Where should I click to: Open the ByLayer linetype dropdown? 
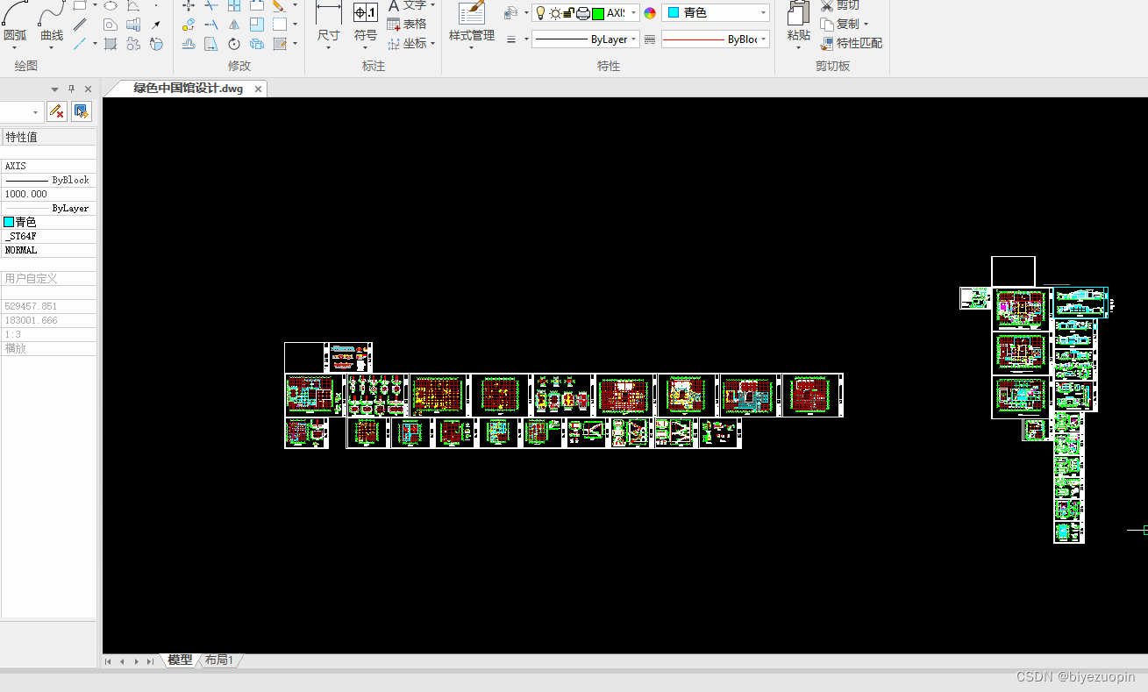633,39
